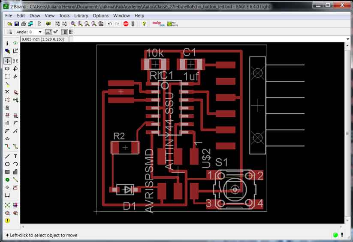Viewport: 353px width, 242px height.
Task: Click the vertical canvas scrollbar
Action: (x=347, y=133)
